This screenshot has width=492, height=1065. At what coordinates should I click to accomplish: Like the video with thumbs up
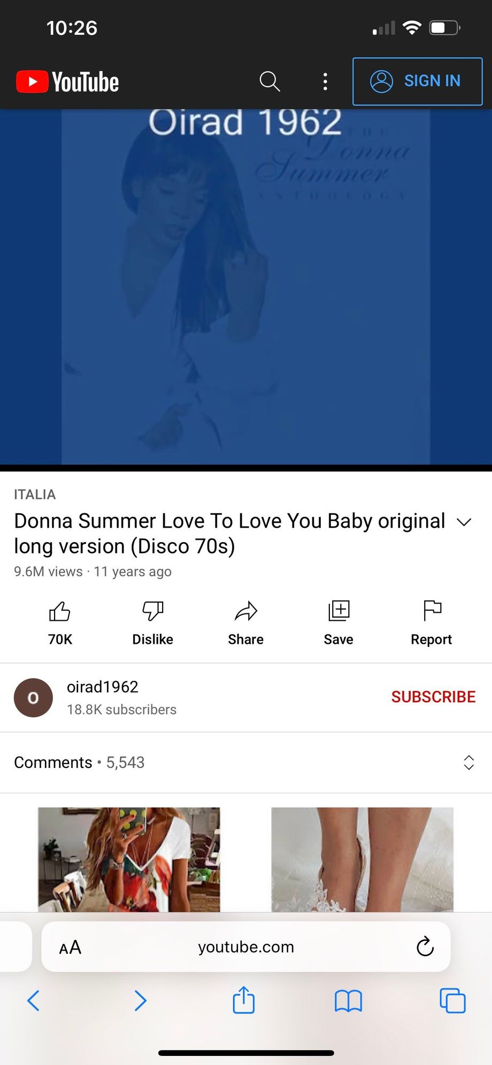coord(60,622)
